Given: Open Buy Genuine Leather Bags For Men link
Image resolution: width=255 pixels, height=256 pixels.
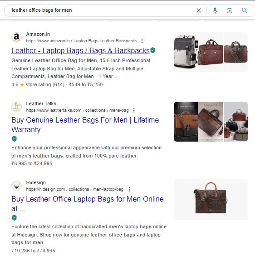Looking at the screenshot, I should (85, 125).
